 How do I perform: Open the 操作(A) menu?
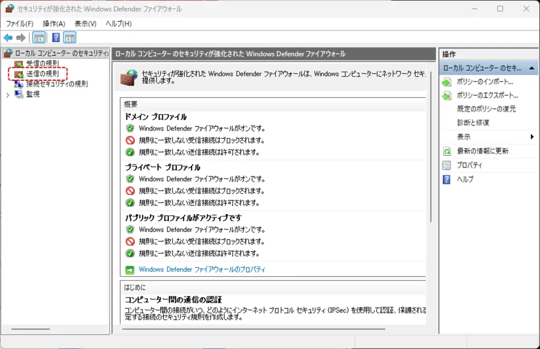[54, 24]
